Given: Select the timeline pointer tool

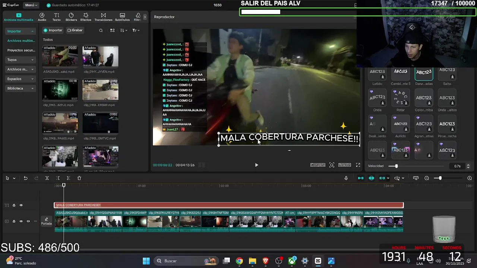Looking at the screenshot, I should click(7, 178).
